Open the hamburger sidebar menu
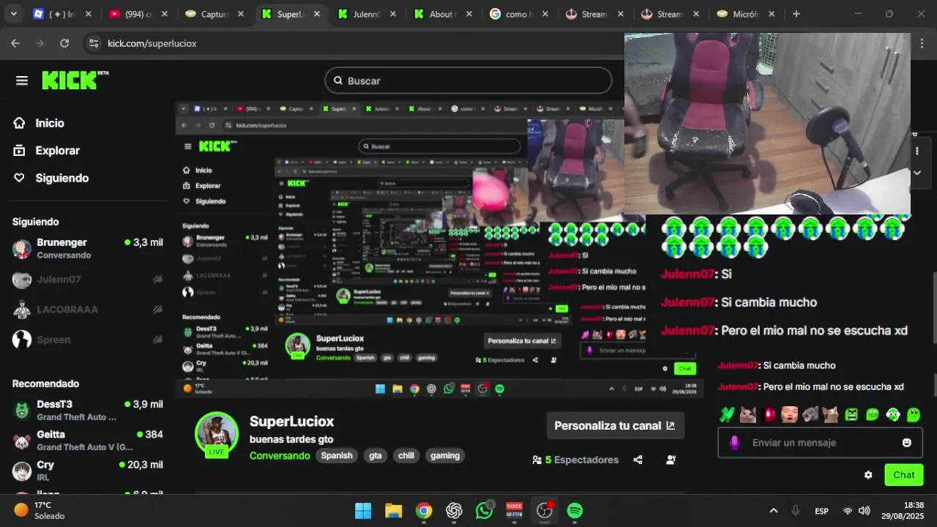Image resolution: width=937 pixels, height=527 pixels. (21, 81)
